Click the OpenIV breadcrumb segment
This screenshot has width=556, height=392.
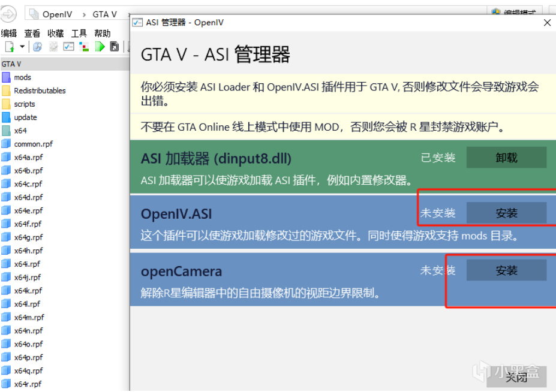(57, 14)
